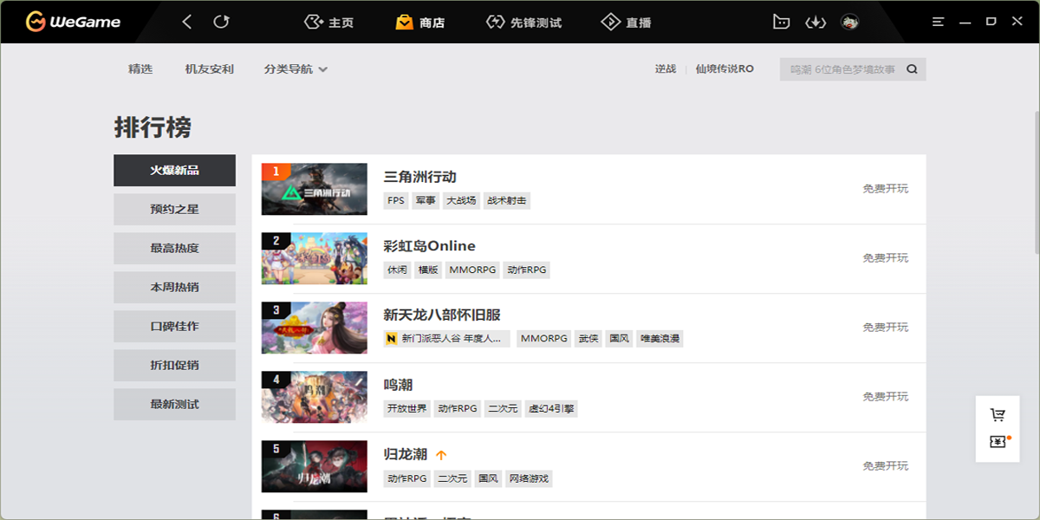
Task: Open the 直播 tab
Action: pos(627,22)
